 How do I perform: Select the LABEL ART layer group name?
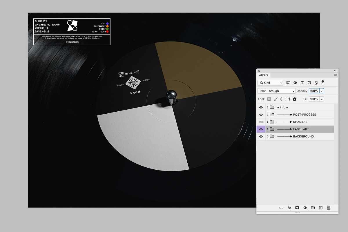[x=301, y=129]
